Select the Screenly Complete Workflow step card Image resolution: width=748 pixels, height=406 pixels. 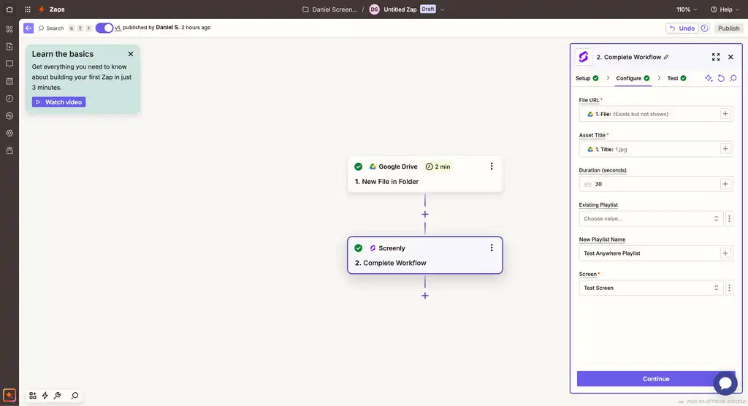tap(425, 256)
